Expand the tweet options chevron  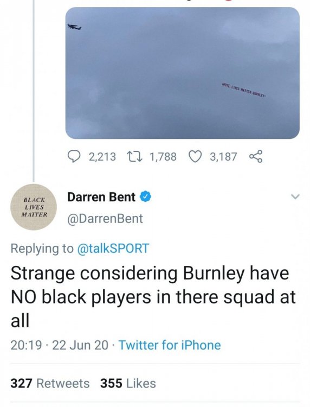coord(295,197)
